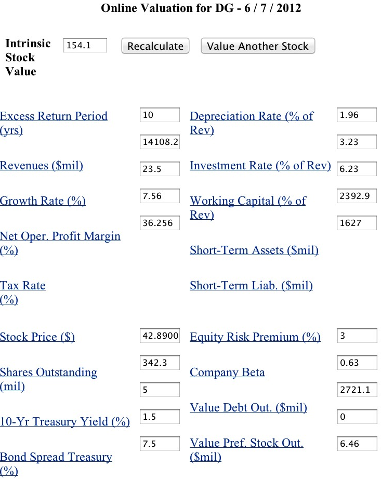Focus the Intrinsic Stock Value field showing 154.1
Screen dimensions: 381x479
point(85,46)
